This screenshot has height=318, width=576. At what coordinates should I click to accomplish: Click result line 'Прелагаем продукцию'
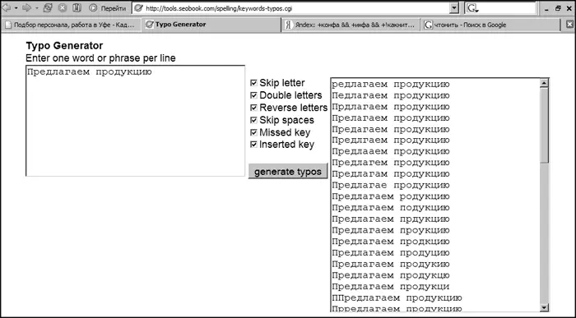click(391, 118)
